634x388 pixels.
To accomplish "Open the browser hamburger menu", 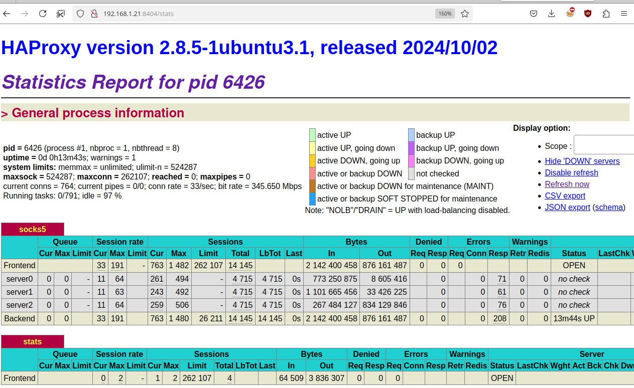I will 624,14.
